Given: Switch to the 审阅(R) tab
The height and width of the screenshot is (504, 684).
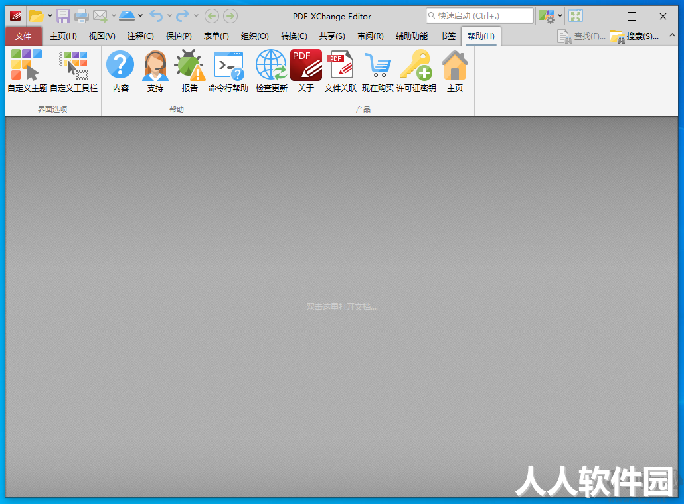Looking at the screenshot, I should [x=371, y=36].
